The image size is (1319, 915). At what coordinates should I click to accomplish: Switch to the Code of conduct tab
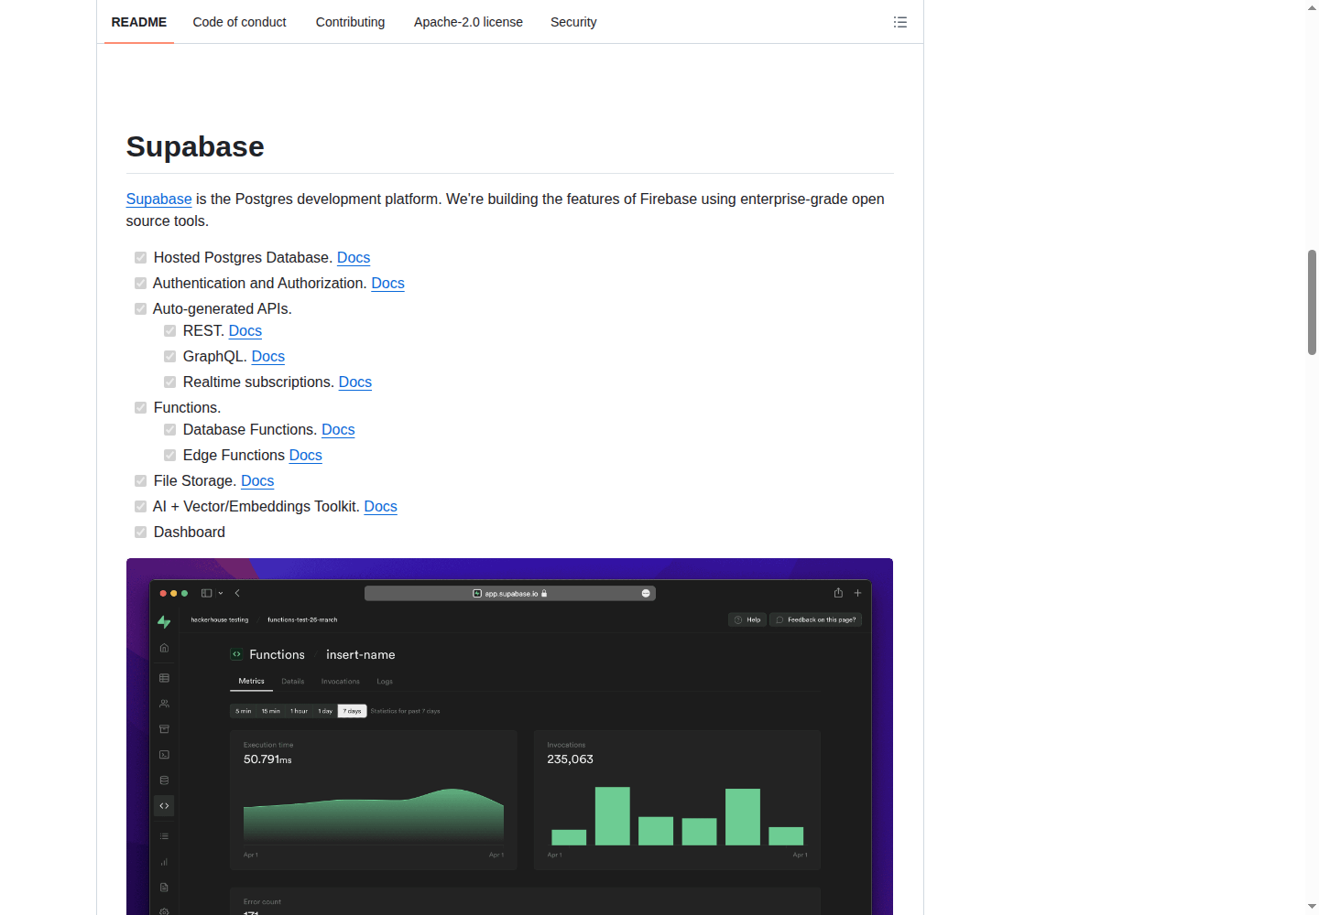click(x=240, y=22)
